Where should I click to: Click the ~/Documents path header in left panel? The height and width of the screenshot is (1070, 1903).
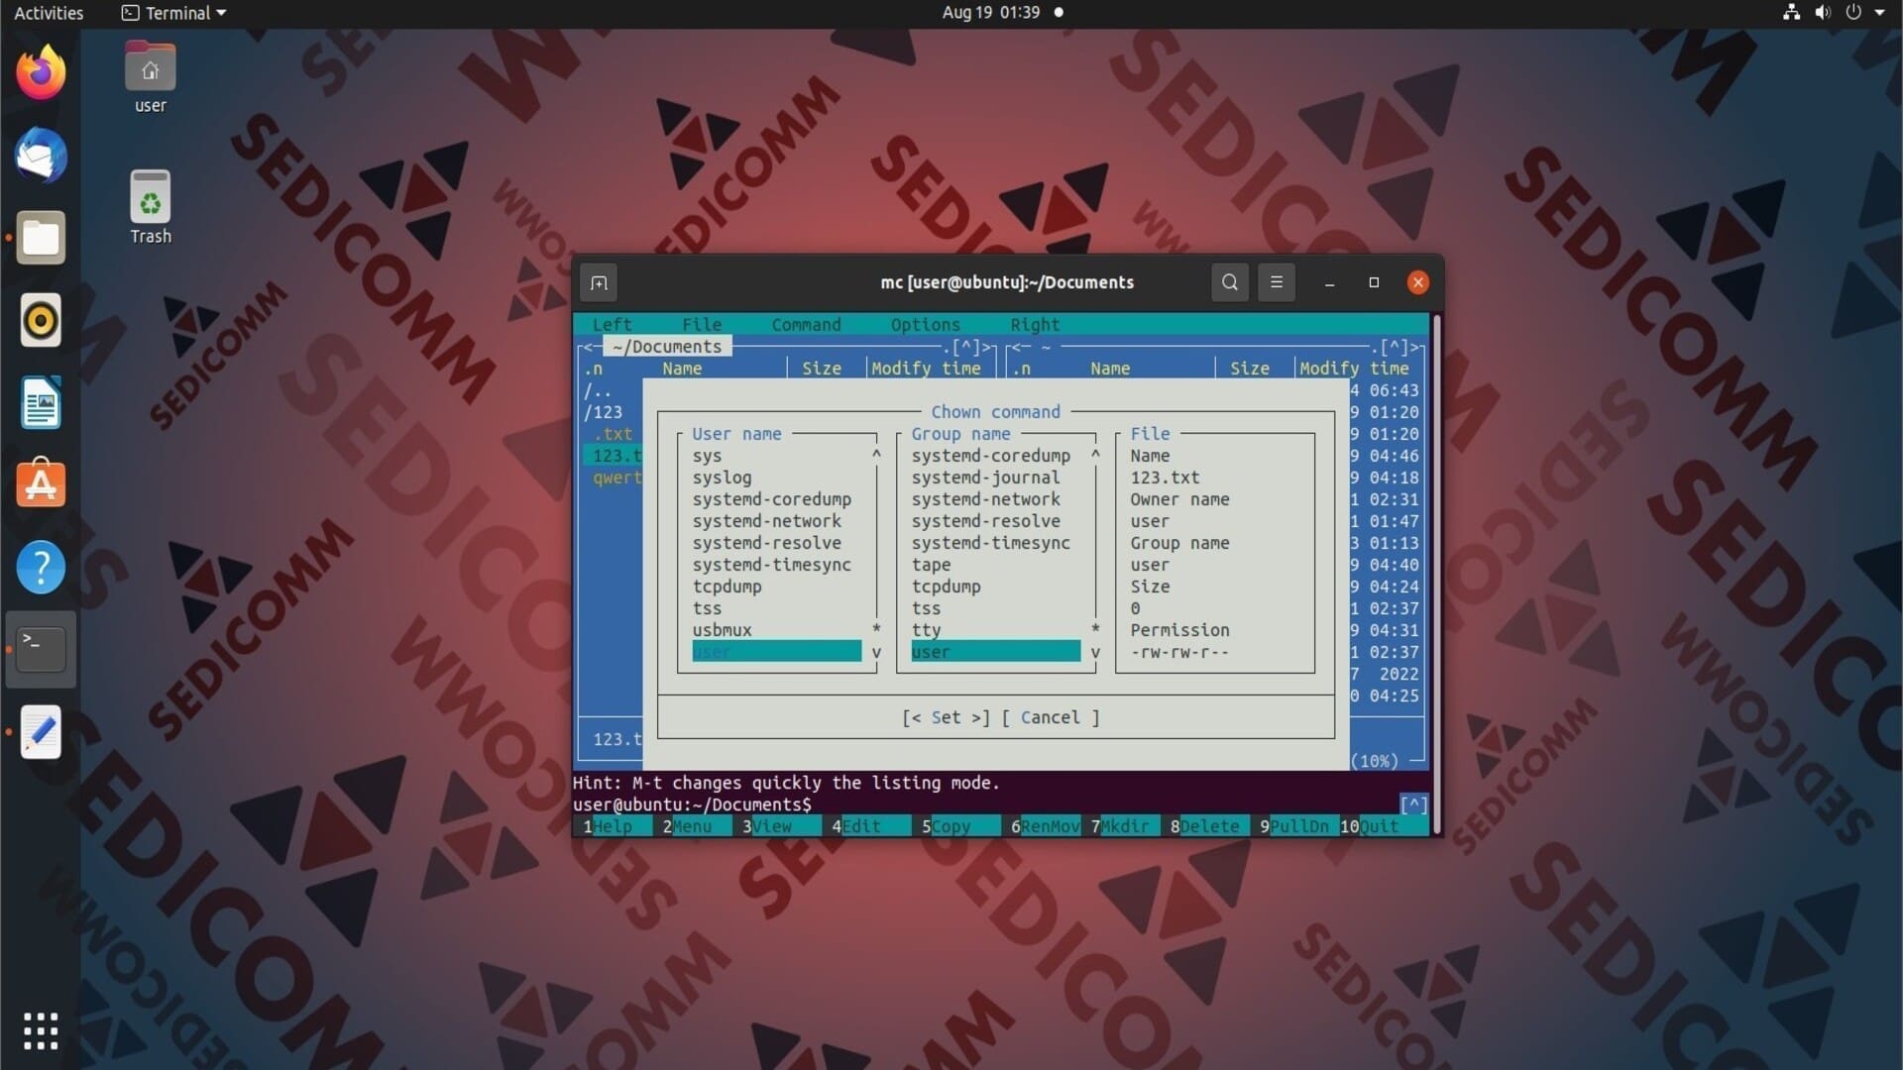[x=667, y=347]
